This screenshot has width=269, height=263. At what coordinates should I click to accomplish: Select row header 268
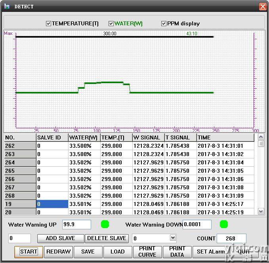pos(20,196)
